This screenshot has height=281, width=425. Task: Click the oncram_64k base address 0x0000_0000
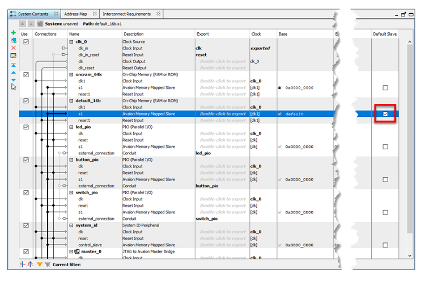point(299,87)
